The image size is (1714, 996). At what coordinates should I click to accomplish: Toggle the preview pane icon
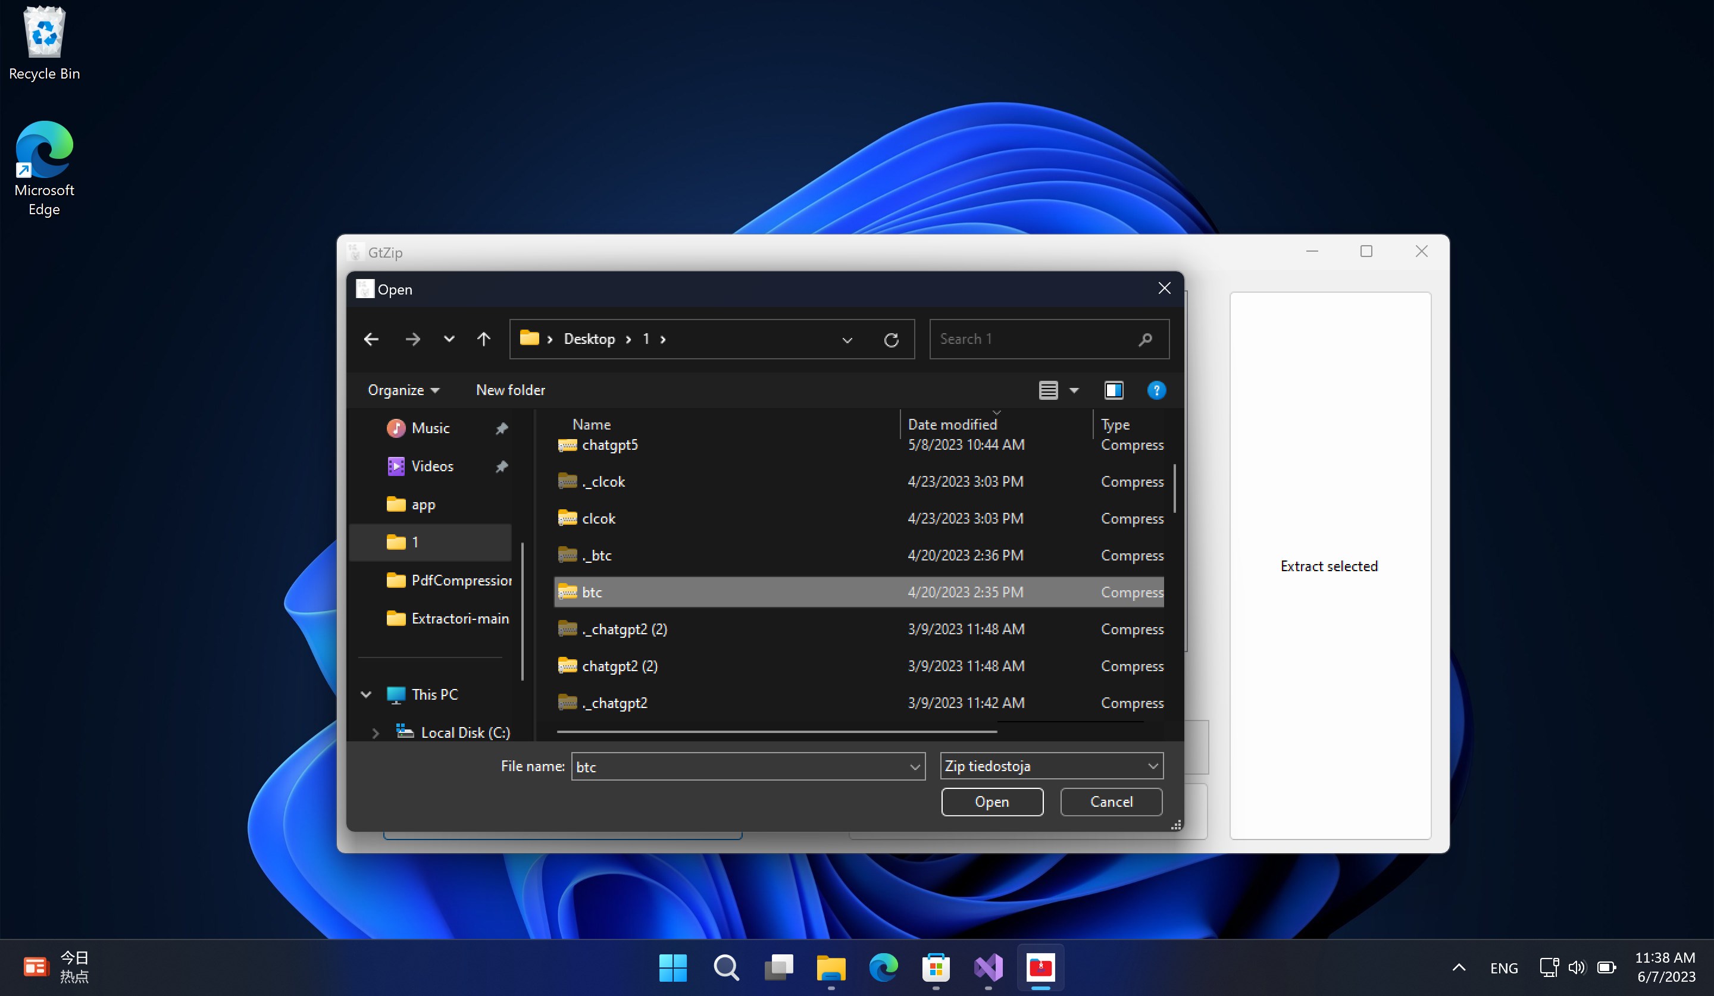coord(1114,390)
